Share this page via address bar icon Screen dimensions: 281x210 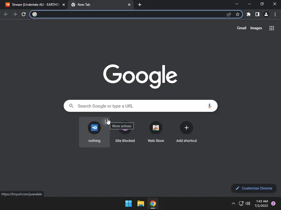229,14
